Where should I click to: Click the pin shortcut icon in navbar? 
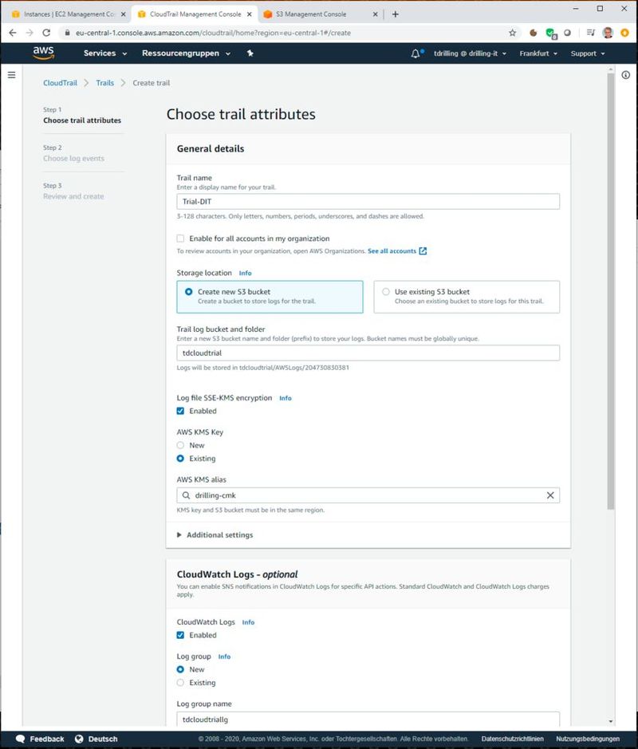click(x=250, y=53)
